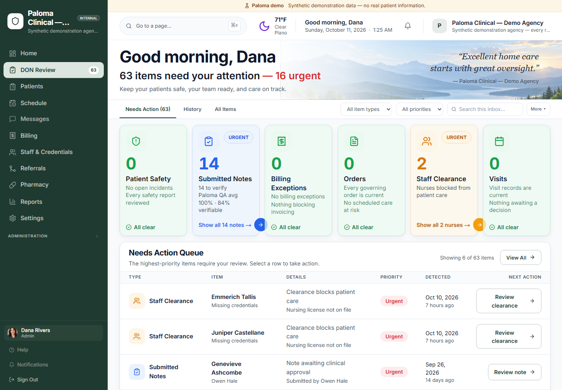Switch to the Needs Action (63) tab
The width and height of the screenshot is (562, 390).
pyautogui.click(x=148, y=109)
